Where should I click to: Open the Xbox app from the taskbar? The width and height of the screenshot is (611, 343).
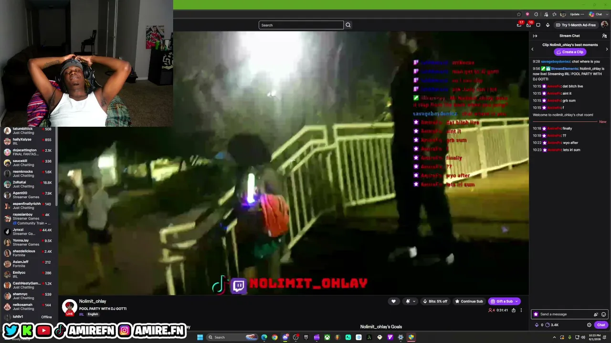pos(327,337)
